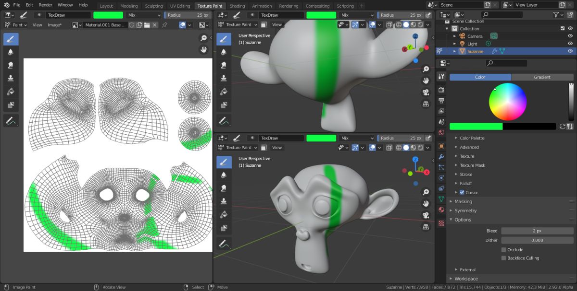Select the Color mode button
Screen dimensions: 577x291
coord(480,77)
